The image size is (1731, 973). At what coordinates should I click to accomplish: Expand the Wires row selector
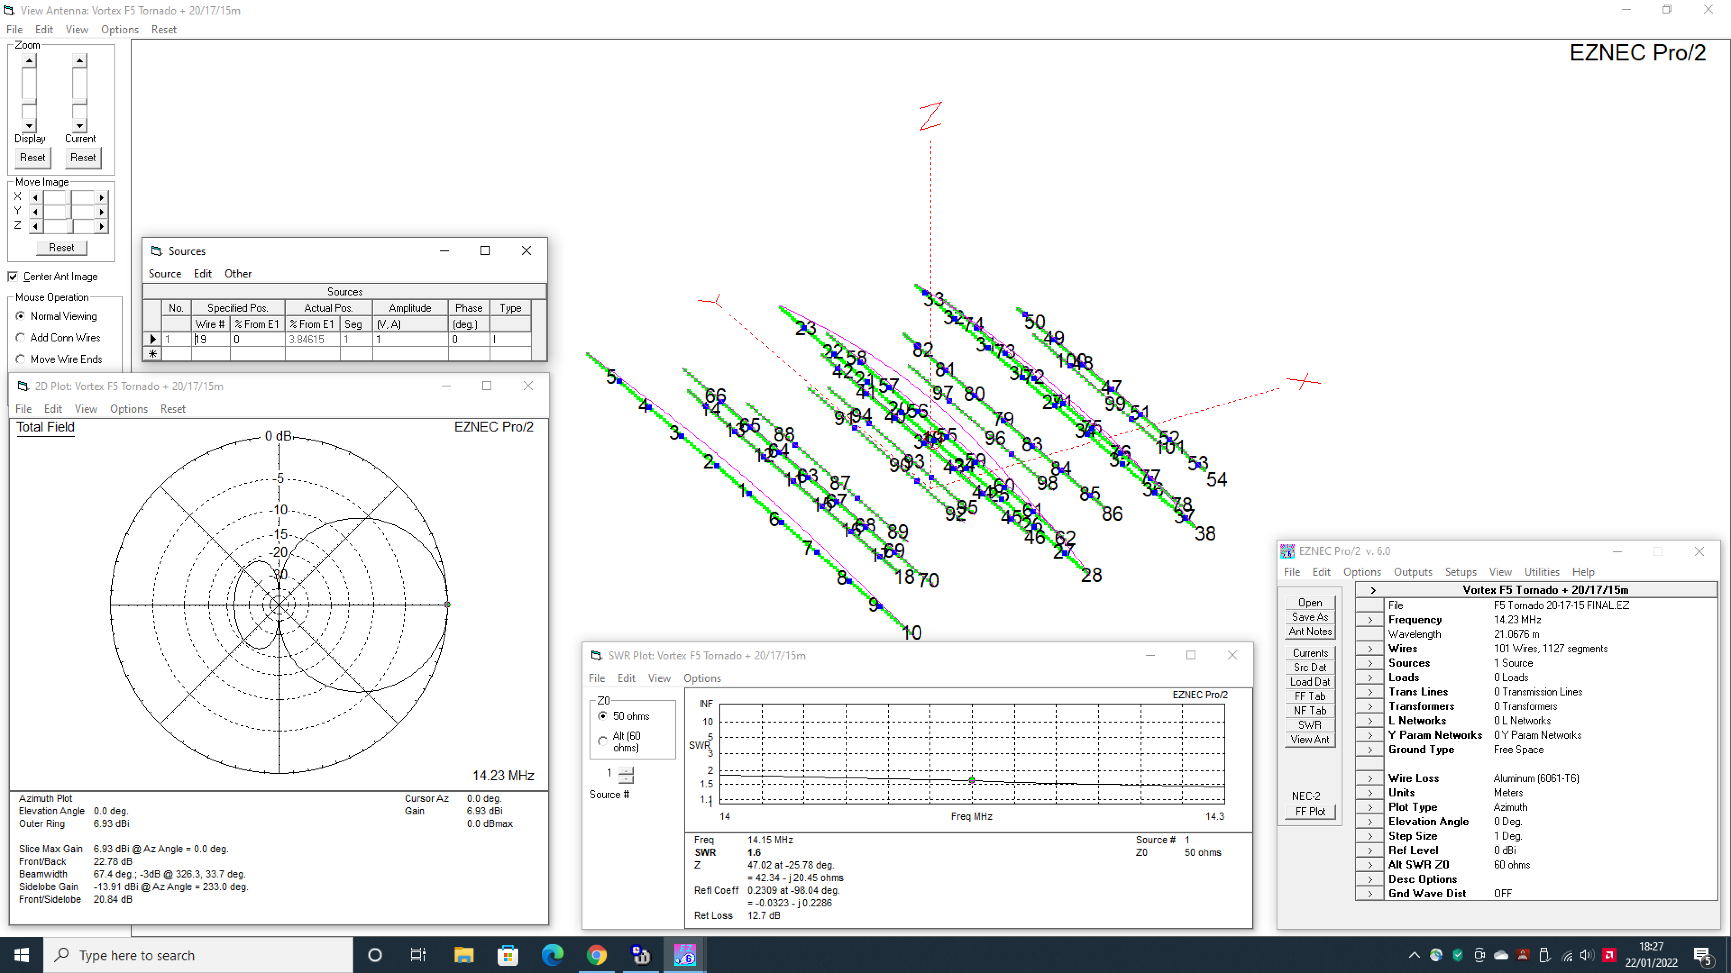point(1369,649)
